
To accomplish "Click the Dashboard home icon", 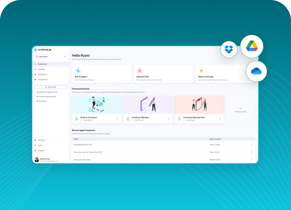I will pos(35,64).
